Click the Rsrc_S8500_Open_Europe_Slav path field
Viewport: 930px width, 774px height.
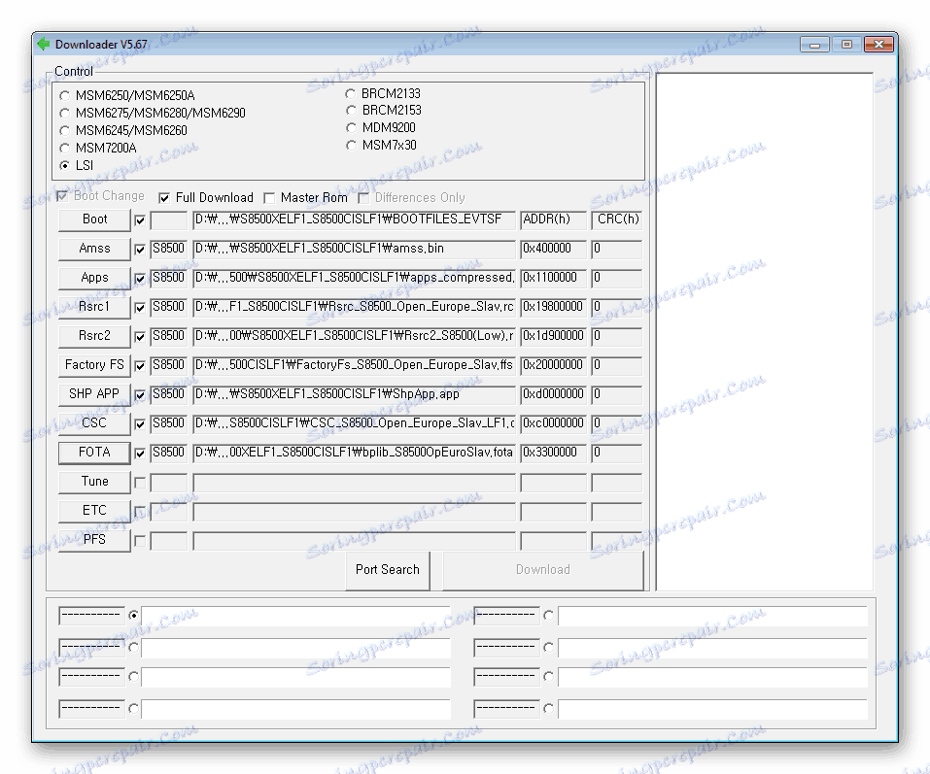pyautogui.click(x=354, y=307)
